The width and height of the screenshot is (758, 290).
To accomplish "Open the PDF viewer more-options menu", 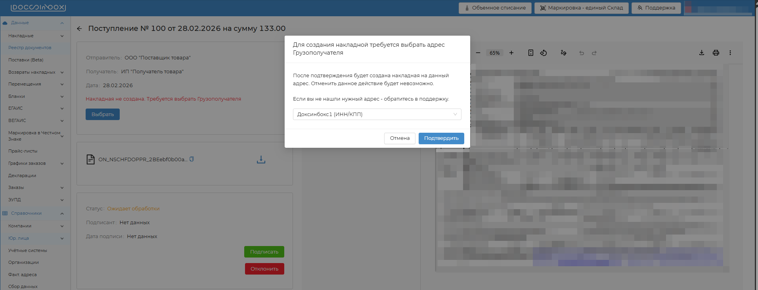I will pyautogui.click(x=730, y=53).
